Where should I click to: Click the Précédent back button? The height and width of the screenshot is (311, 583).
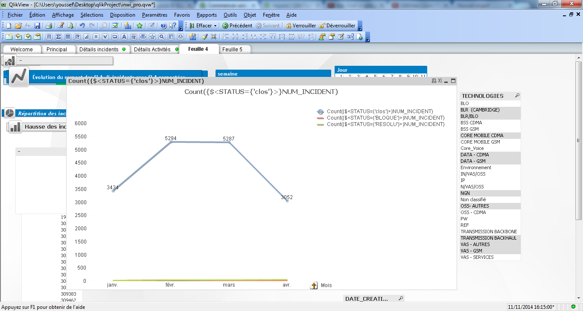click(238, 26)
